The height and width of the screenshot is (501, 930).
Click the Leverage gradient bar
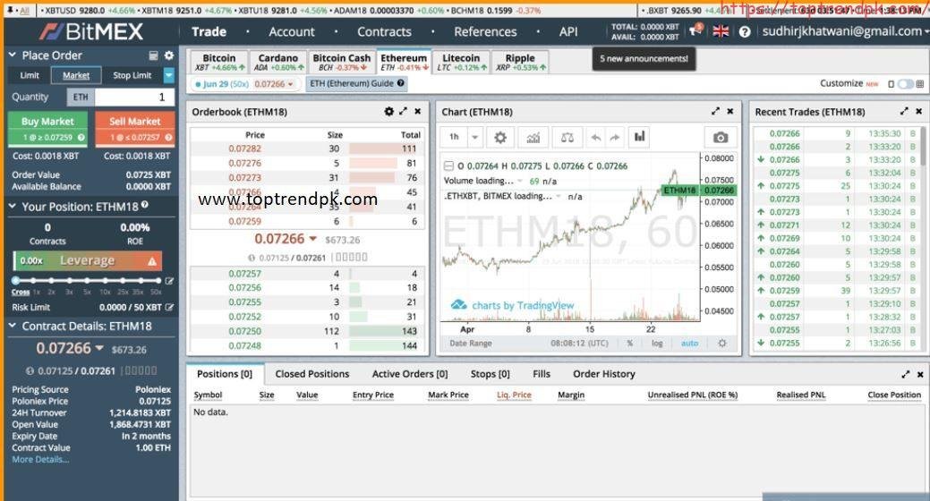click(87, 261)
